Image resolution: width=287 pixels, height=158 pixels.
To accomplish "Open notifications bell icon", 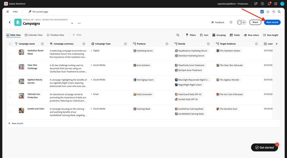I will tap(269, 4).
